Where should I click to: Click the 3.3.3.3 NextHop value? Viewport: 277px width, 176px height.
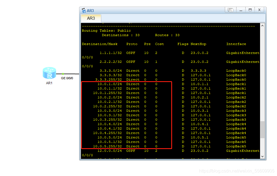click(x=198, y=71)
